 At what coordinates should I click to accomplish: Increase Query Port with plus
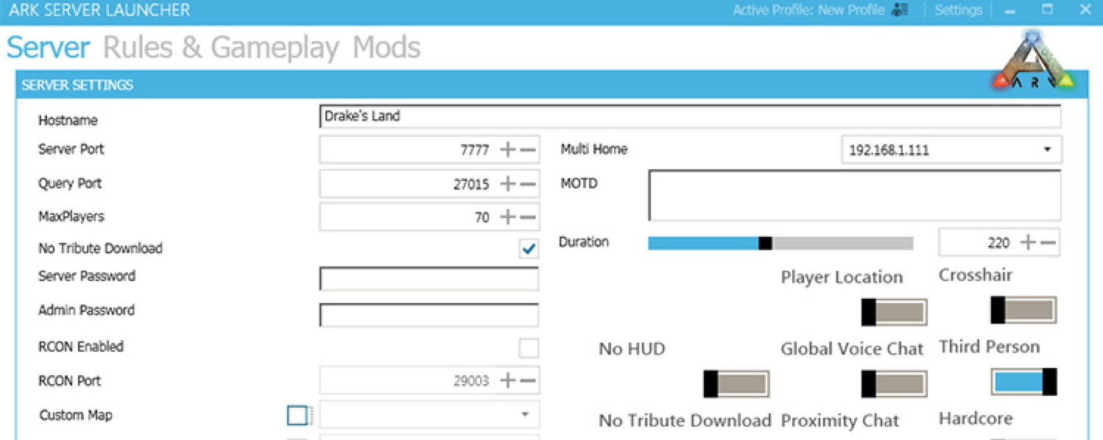pos(507,184)
